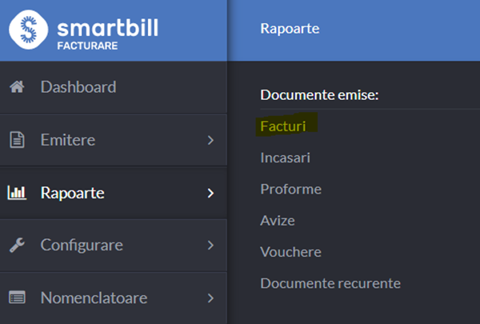Click the SmartBill round logo icon

point(29,30)
